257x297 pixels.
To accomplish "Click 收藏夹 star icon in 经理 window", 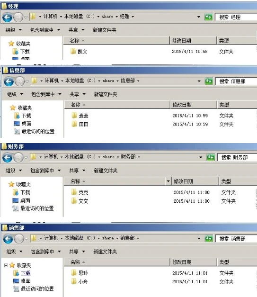I will tap(11, 44).
